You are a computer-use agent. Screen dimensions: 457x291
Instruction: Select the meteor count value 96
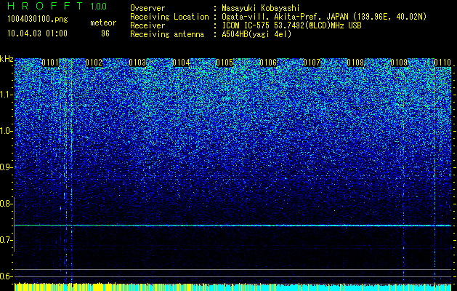[x=105, y=33]
